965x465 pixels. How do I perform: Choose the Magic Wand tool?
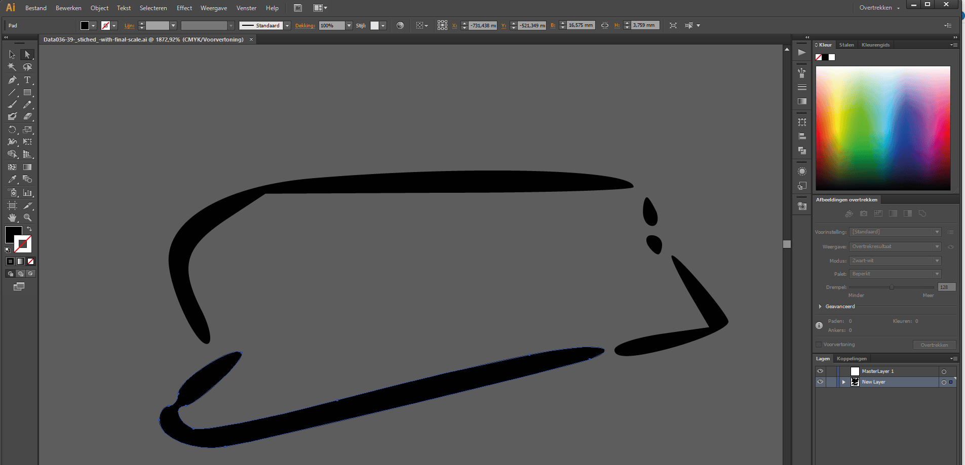(12, 67)
